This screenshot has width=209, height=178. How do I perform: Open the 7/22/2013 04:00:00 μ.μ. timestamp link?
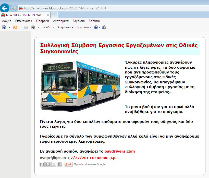[93, 158]
